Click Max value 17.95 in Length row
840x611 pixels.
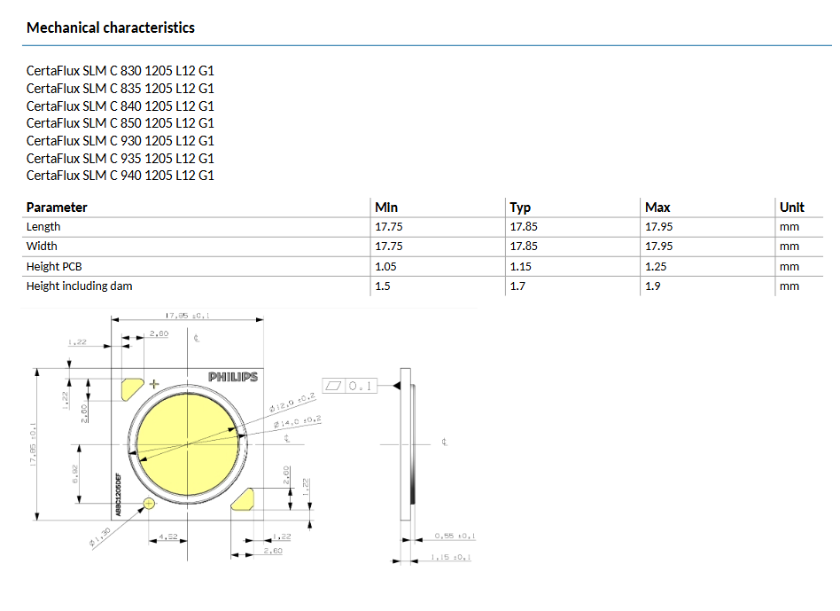(x=659, y=227)
